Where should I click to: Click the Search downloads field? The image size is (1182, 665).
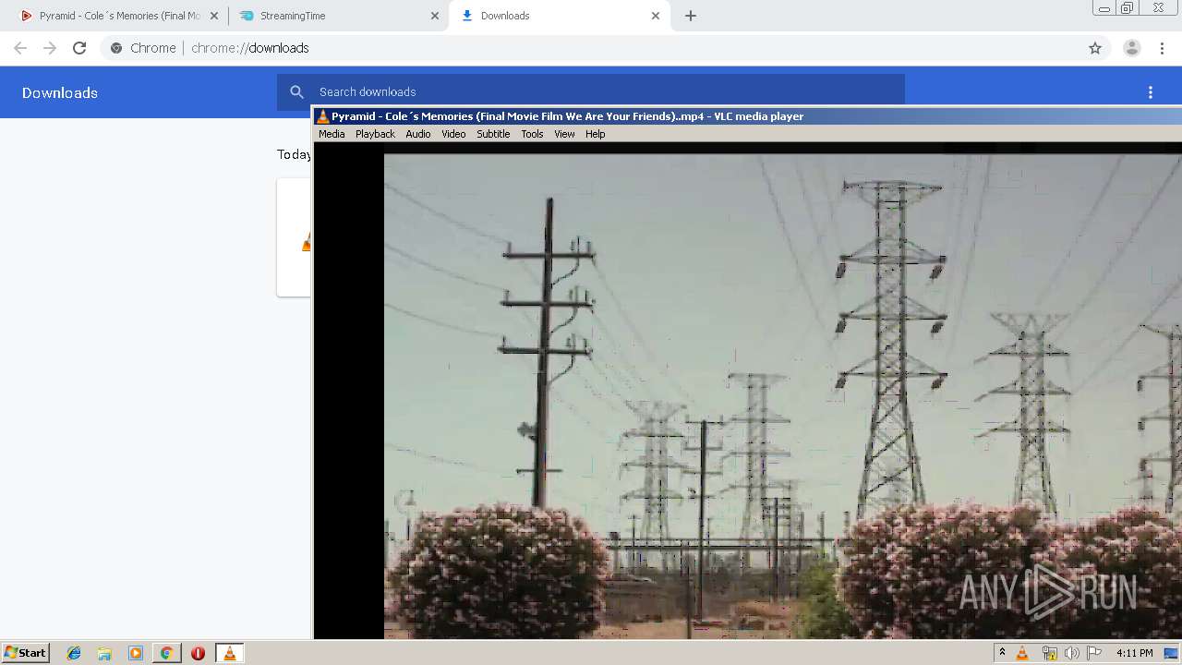(591, 91)
